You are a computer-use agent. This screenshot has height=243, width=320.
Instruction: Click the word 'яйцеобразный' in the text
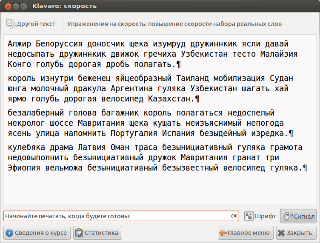pos(143,78)
